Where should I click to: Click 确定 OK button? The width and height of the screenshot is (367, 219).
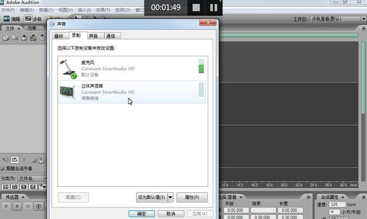click(x=142, y=214)
